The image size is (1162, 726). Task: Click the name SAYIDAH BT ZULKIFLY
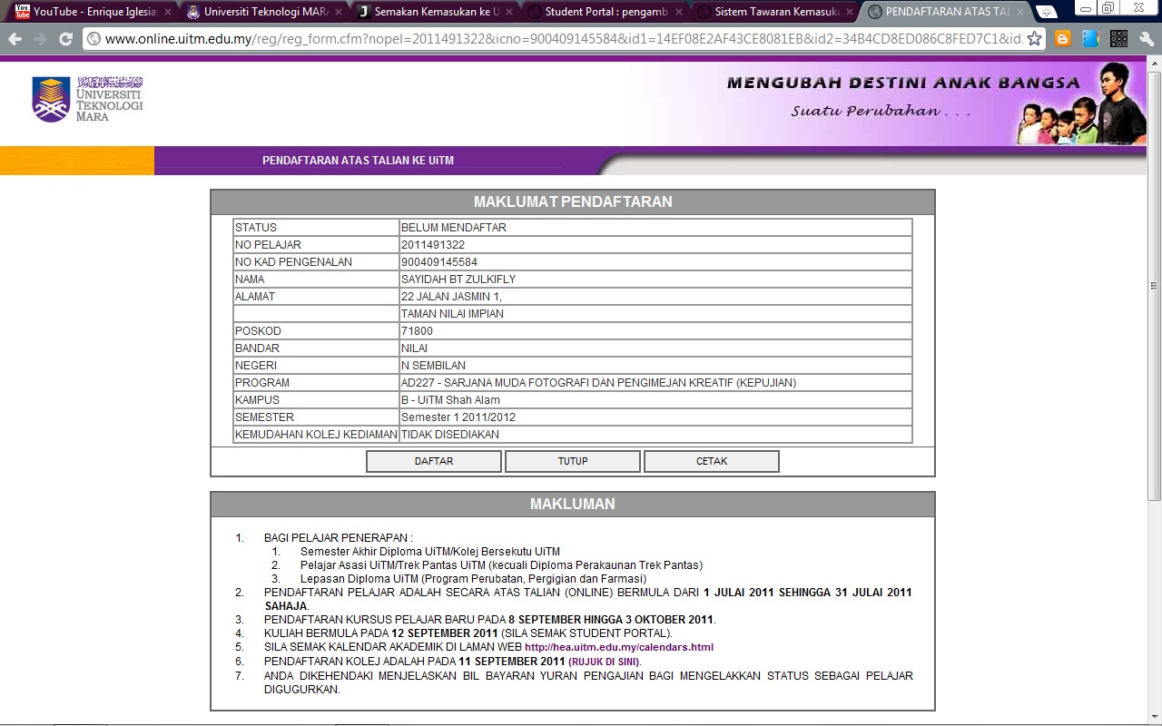[458, 280]
